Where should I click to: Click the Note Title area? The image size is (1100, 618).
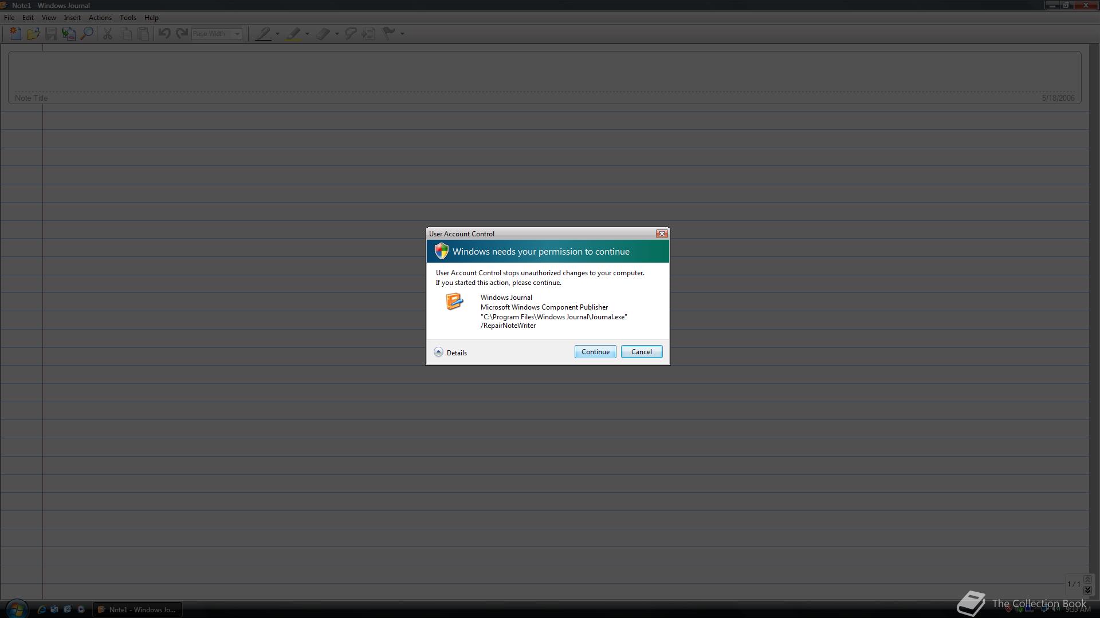coord(544,77)
